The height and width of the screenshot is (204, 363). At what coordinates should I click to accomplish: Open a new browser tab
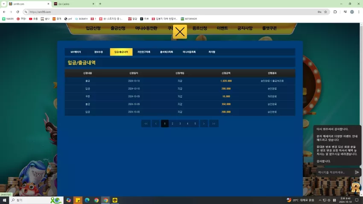pyautogui.click(x=100, y=4)
